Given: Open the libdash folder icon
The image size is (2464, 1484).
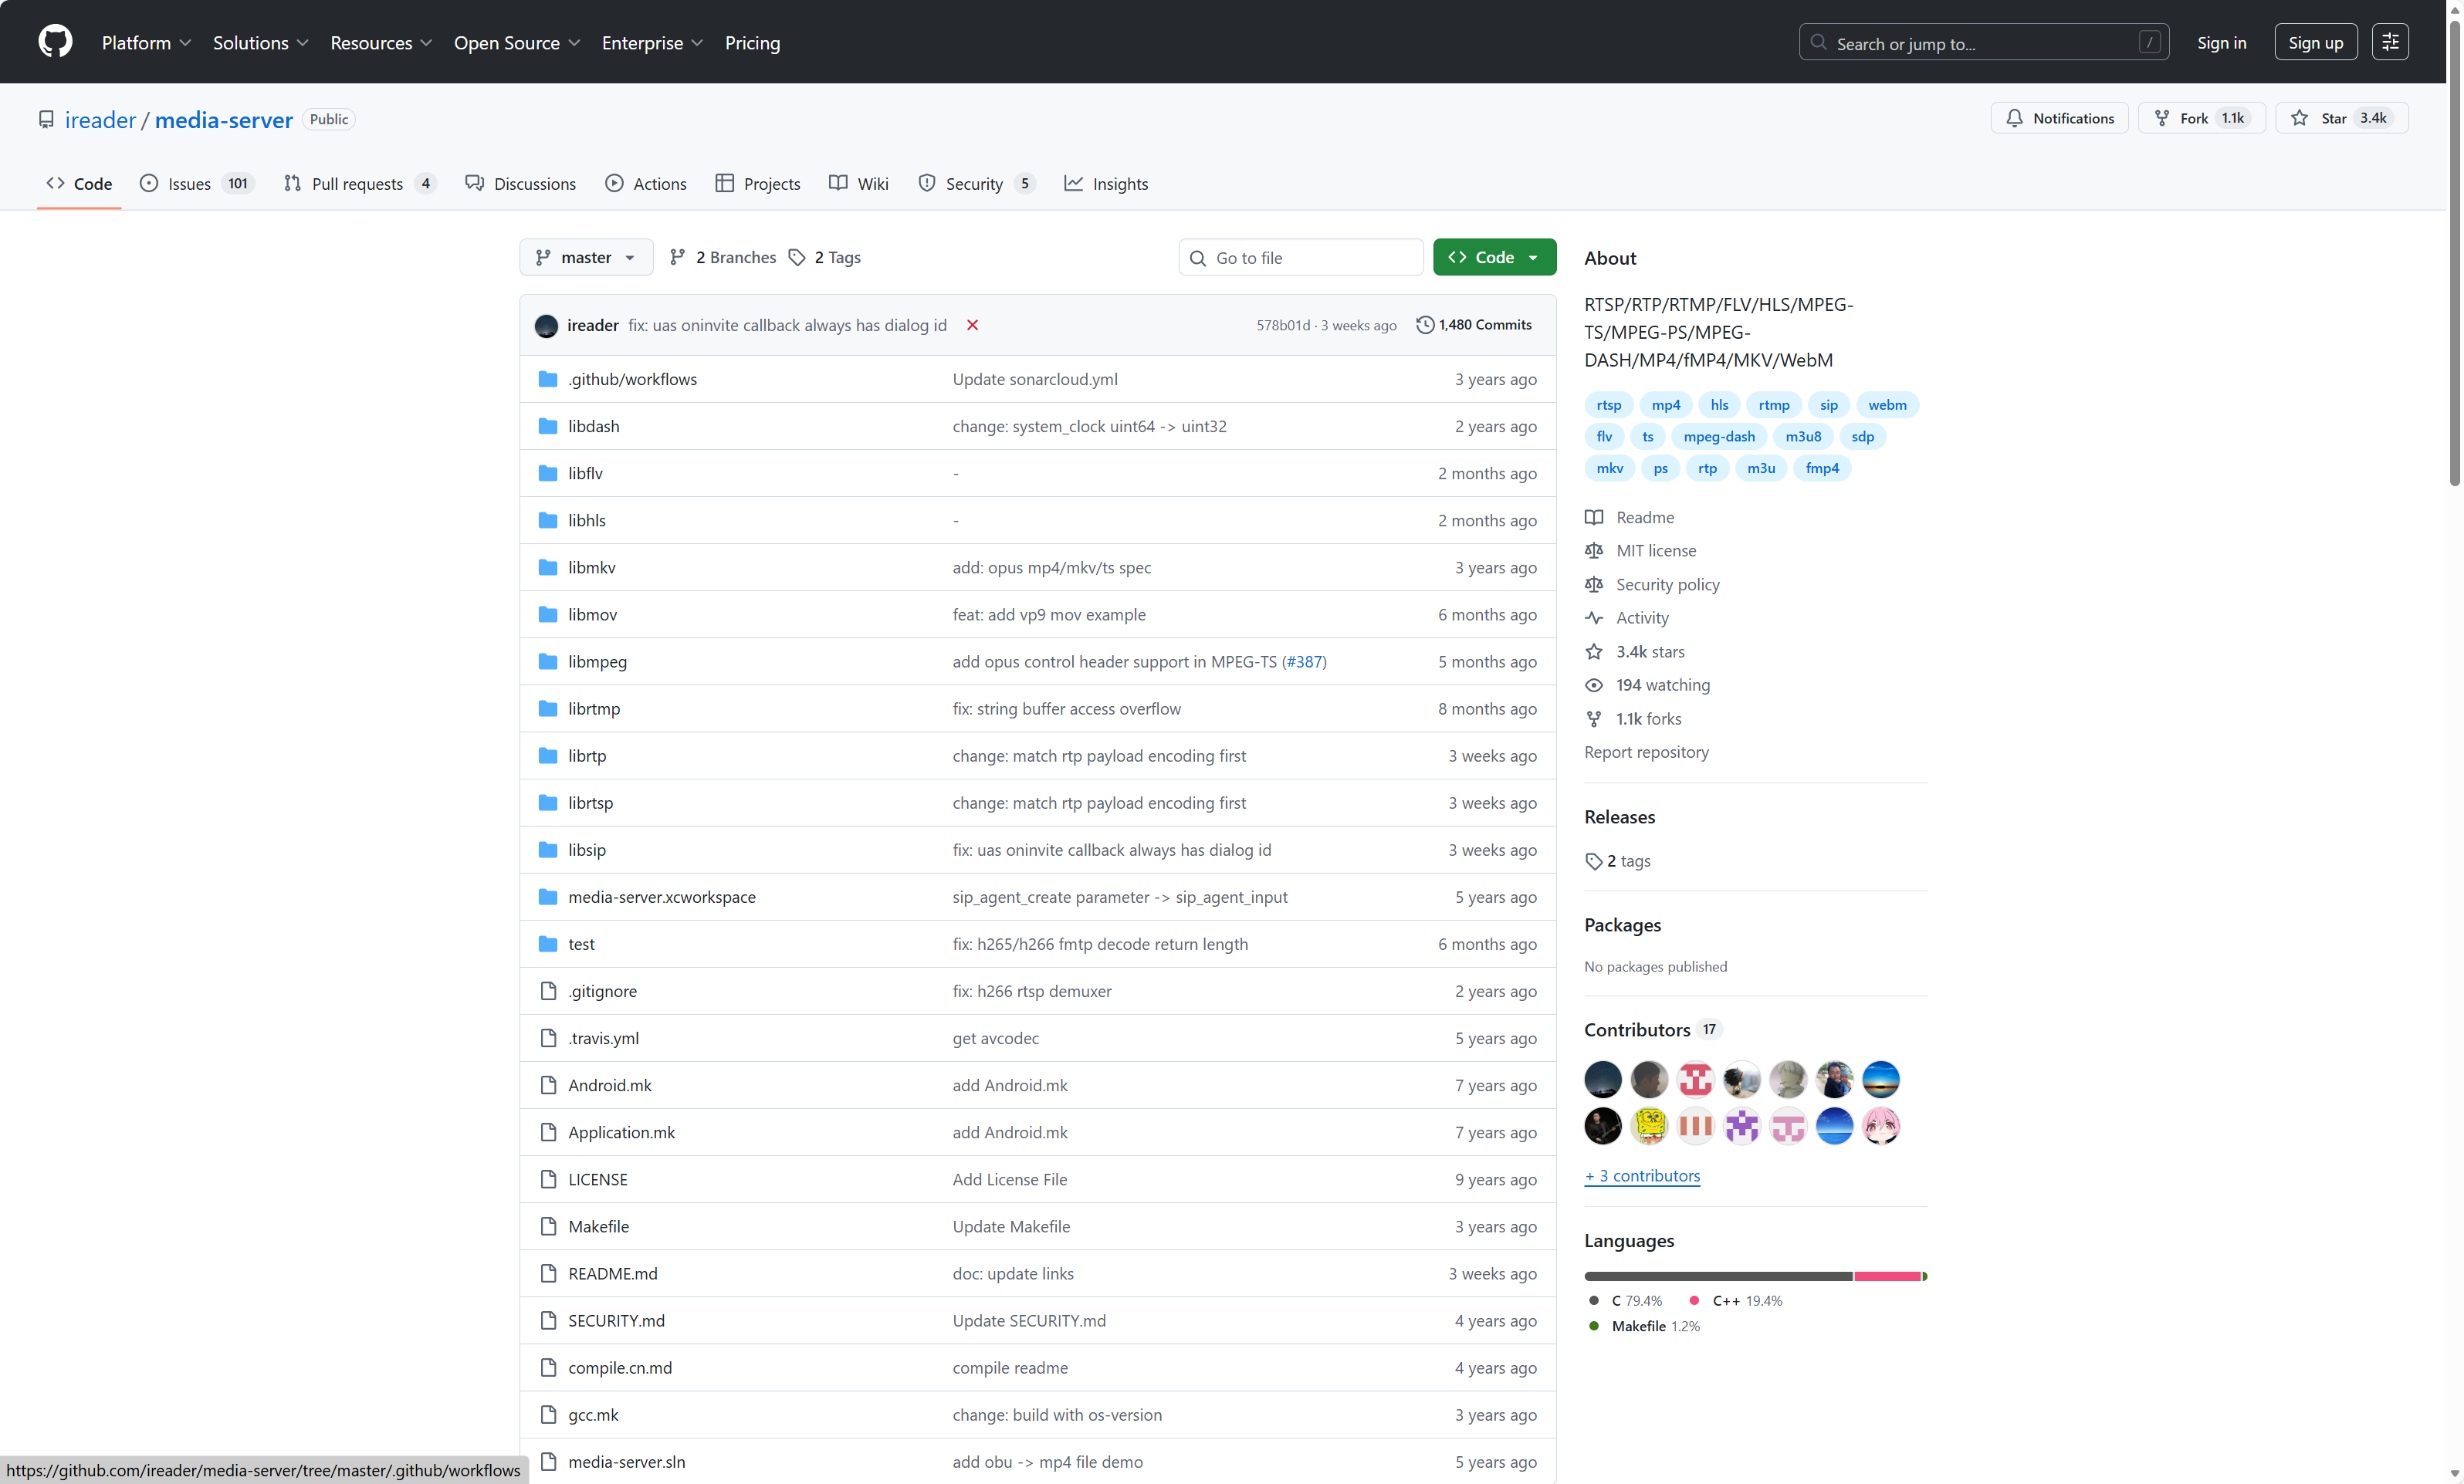Looking at the screenshot, I should click(548, 426).
